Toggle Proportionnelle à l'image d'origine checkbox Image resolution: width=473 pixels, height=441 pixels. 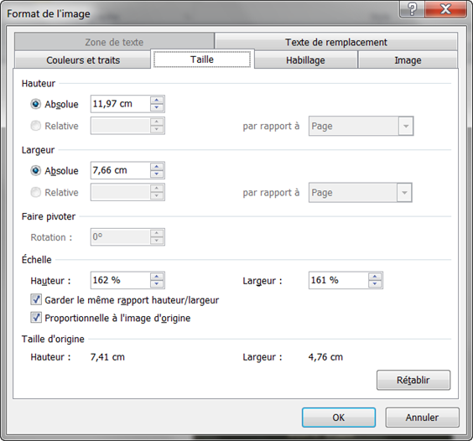(x=36, y=318)
